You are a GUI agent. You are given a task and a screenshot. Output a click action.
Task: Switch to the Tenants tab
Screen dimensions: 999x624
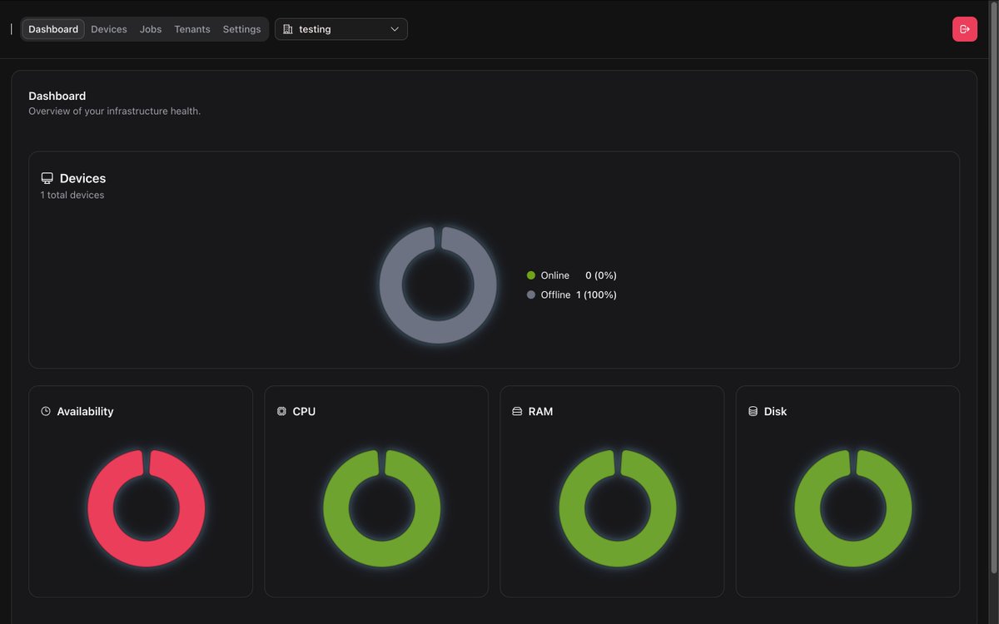[x=191, y=28]
